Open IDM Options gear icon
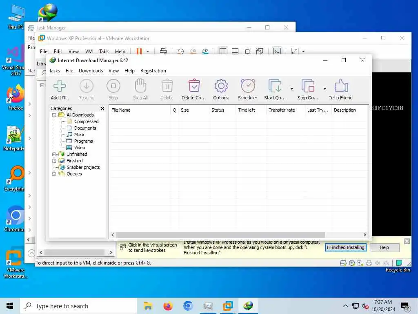 point(221,90)
